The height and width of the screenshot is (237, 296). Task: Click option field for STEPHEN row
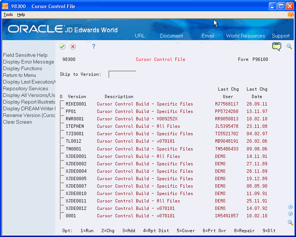(62, 126)
